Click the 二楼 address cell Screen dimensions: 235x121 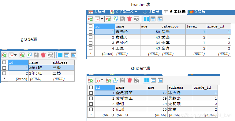pos(63,73)
